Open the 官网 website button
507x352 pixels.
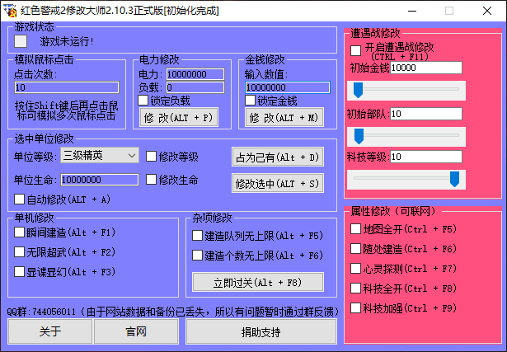coord(136,331)
